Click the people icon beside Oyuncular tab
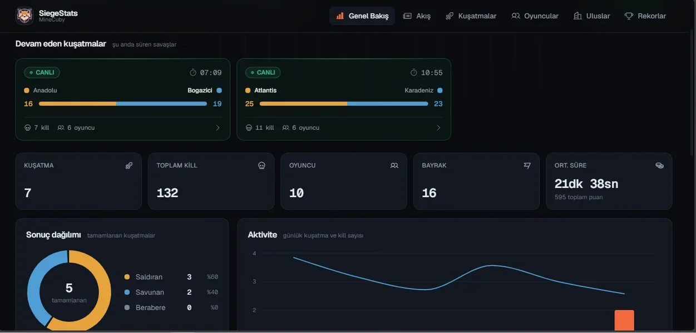696x333 pixels. pos(516,16)
